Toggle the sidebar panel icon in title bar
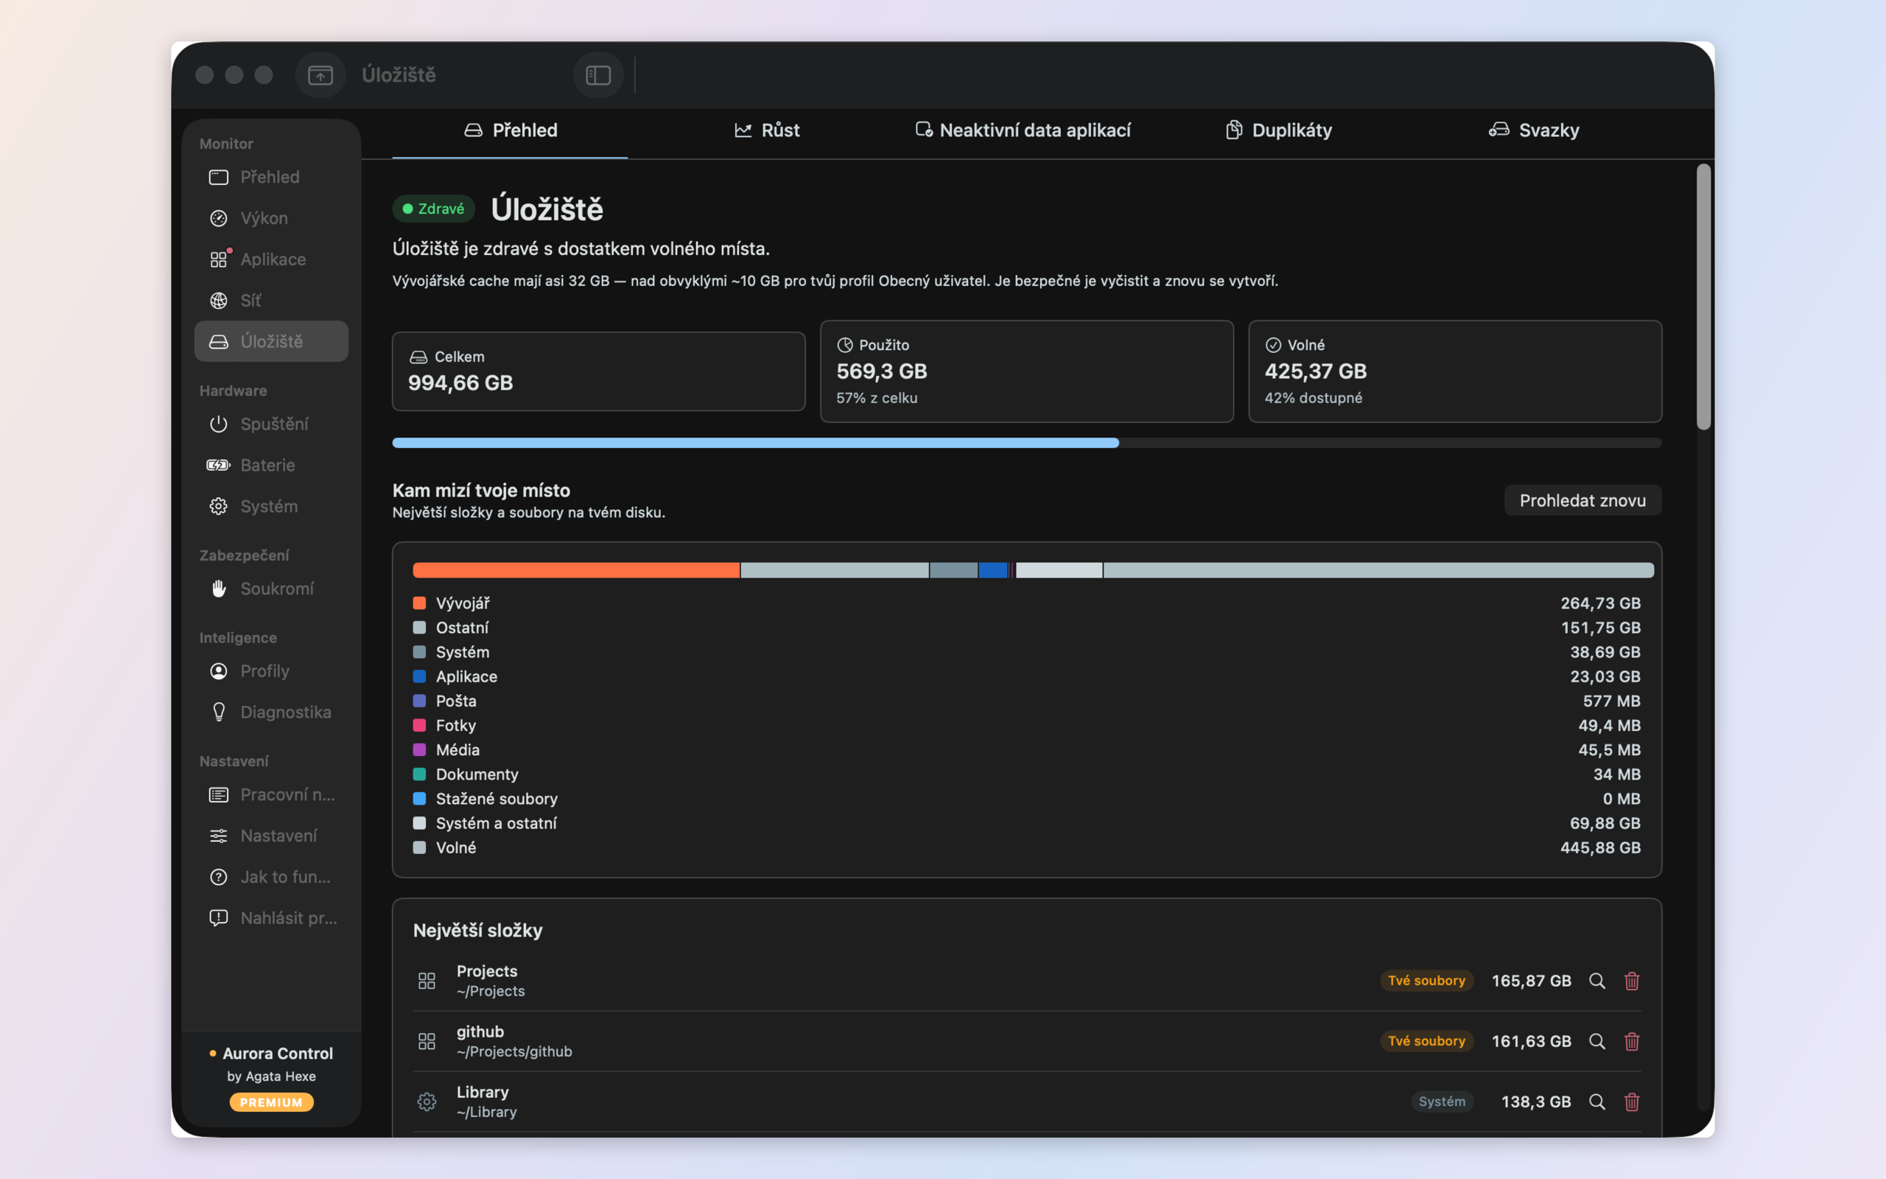The width and height of the screenshot is (1886, 1179). tap(597, 75)
